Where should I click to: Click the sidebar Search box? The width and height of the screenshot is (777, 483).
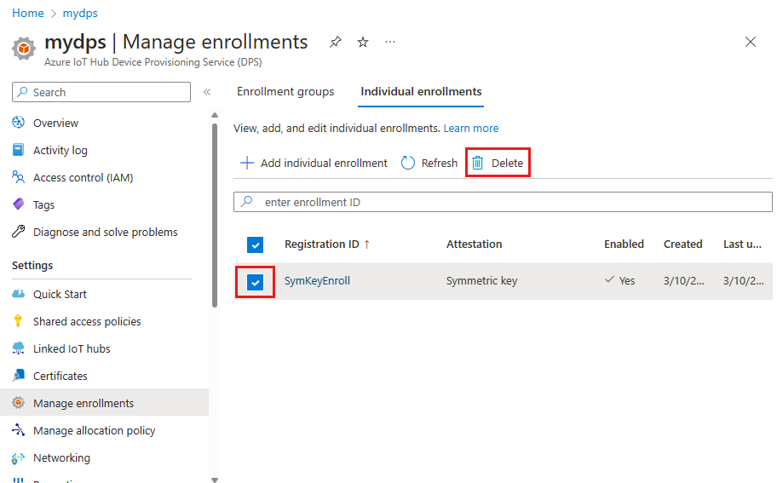pos(101,92)
